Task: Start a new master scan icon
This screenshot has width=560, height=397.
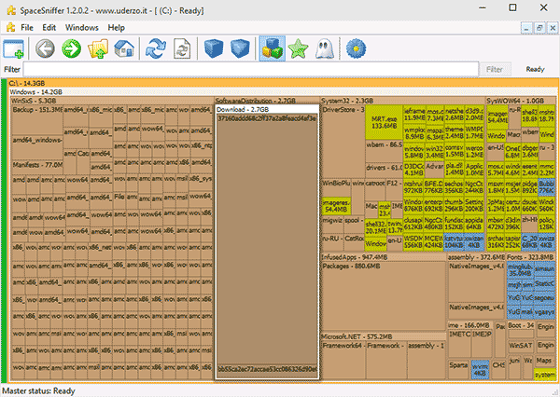Action: click(156, 48)
